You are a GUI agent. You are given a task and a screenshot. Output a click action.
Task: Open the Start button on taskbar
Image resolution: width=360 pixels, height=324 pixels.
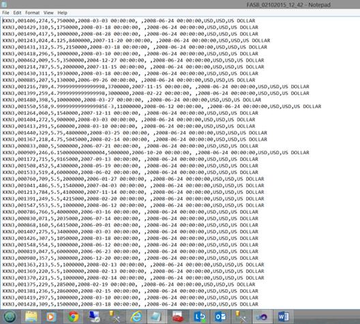coord(10,316)
